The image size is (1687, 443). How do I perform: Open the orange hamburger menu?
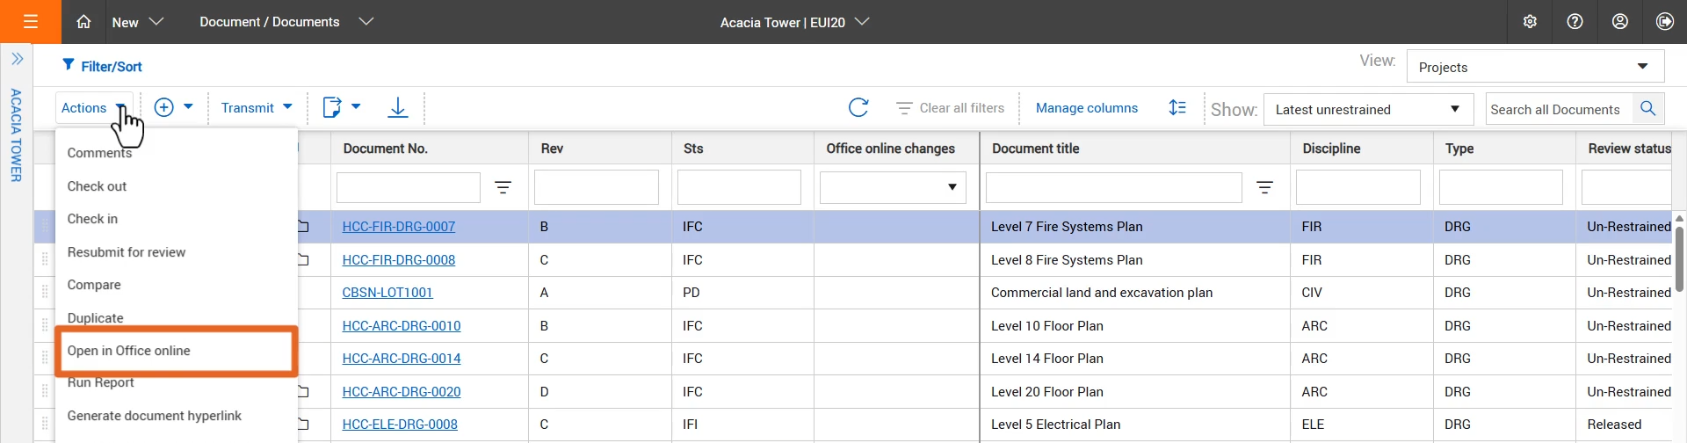(31, 21)
